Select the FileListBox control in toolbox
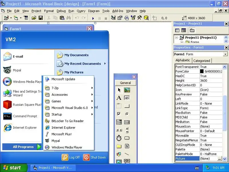 click(127, 146)
